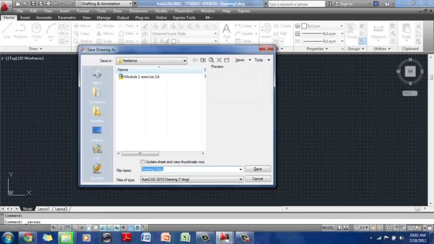434x244 pixels.
Task: Open FTP location in the dialog sidebar
Action: (97, 153)
